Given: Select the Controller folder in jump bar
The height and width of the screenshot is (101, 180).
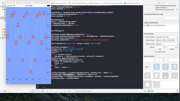Looking at the screenshot, I should pyautogui.click(x=94, y=3).
